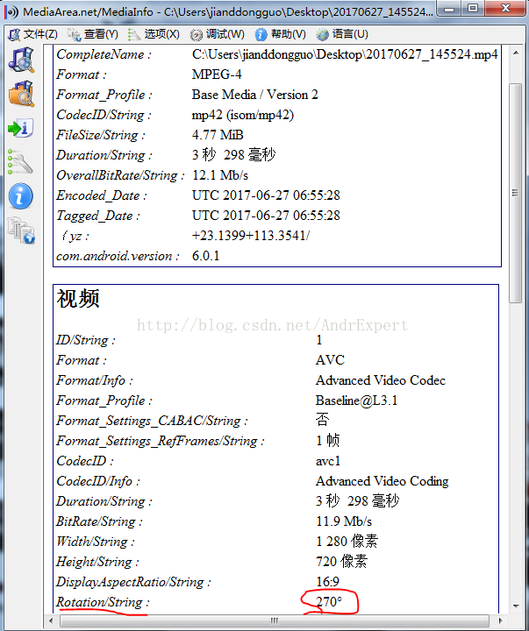Click the open file icon in sidebar
529x631 pixels.
point(21,60)
